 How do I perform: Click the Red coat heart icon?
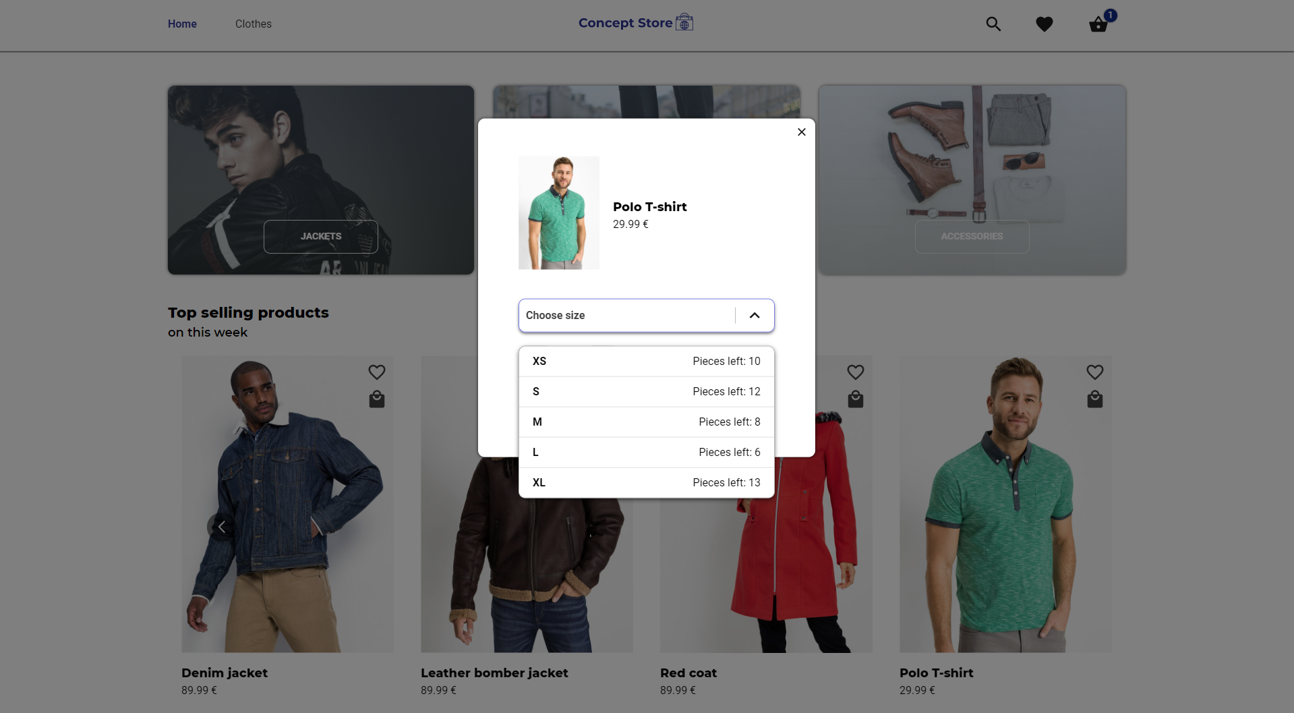point(855,372)
